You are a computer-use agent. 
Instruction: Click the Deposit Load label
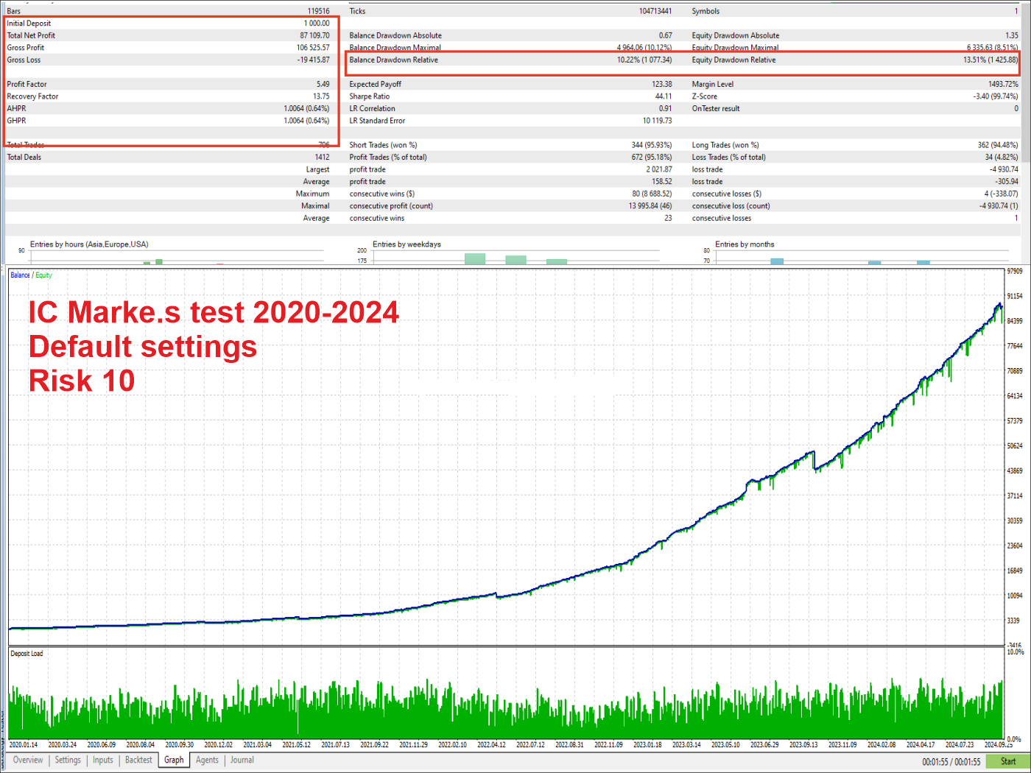[27, 654]
